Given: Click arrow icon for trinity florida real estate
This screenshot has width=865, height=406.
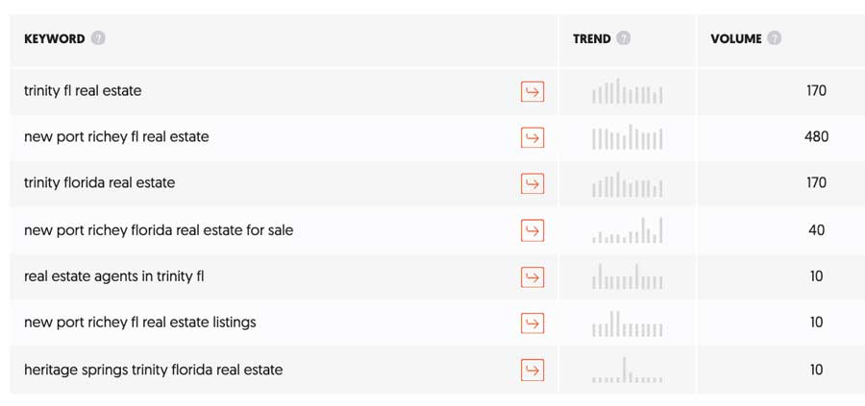Looking at the screenshot, I should pyautogui.click(x=532, y=183).
